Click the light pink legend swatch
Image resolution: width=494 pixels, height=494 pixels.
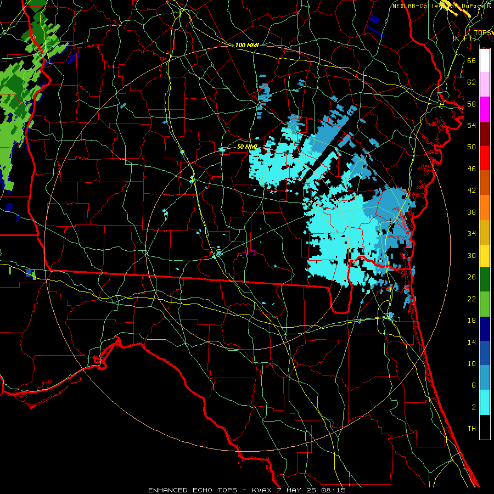485,85
